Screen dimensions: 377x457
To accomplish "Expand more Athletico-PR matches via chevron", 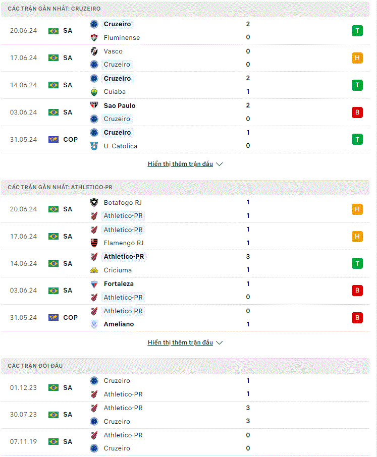I will point(219,342).
